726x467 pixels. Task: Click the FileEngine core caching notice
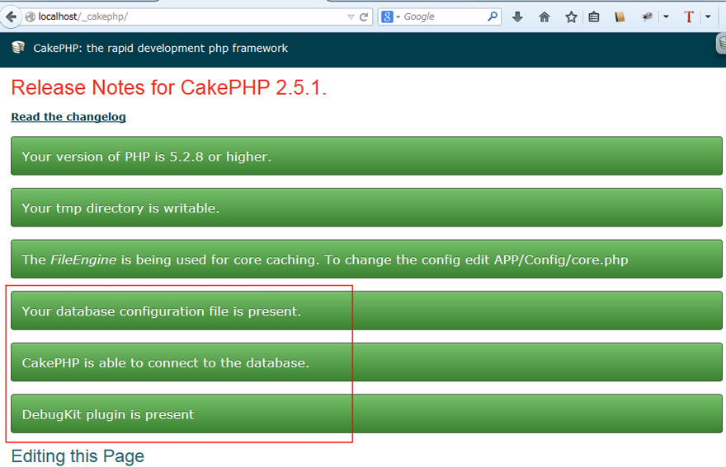pos(366,259)
